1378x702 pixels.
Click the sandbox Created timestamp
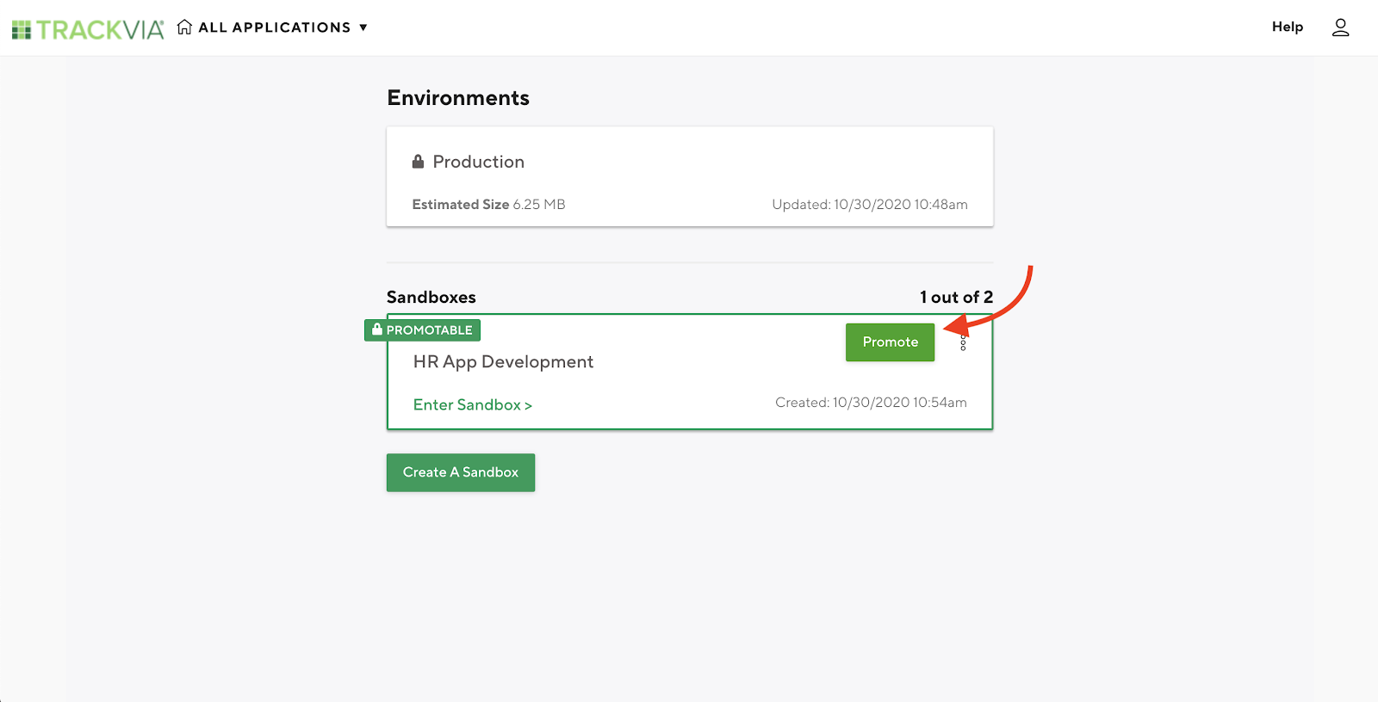pyautogui.click(x=870, y=403)
